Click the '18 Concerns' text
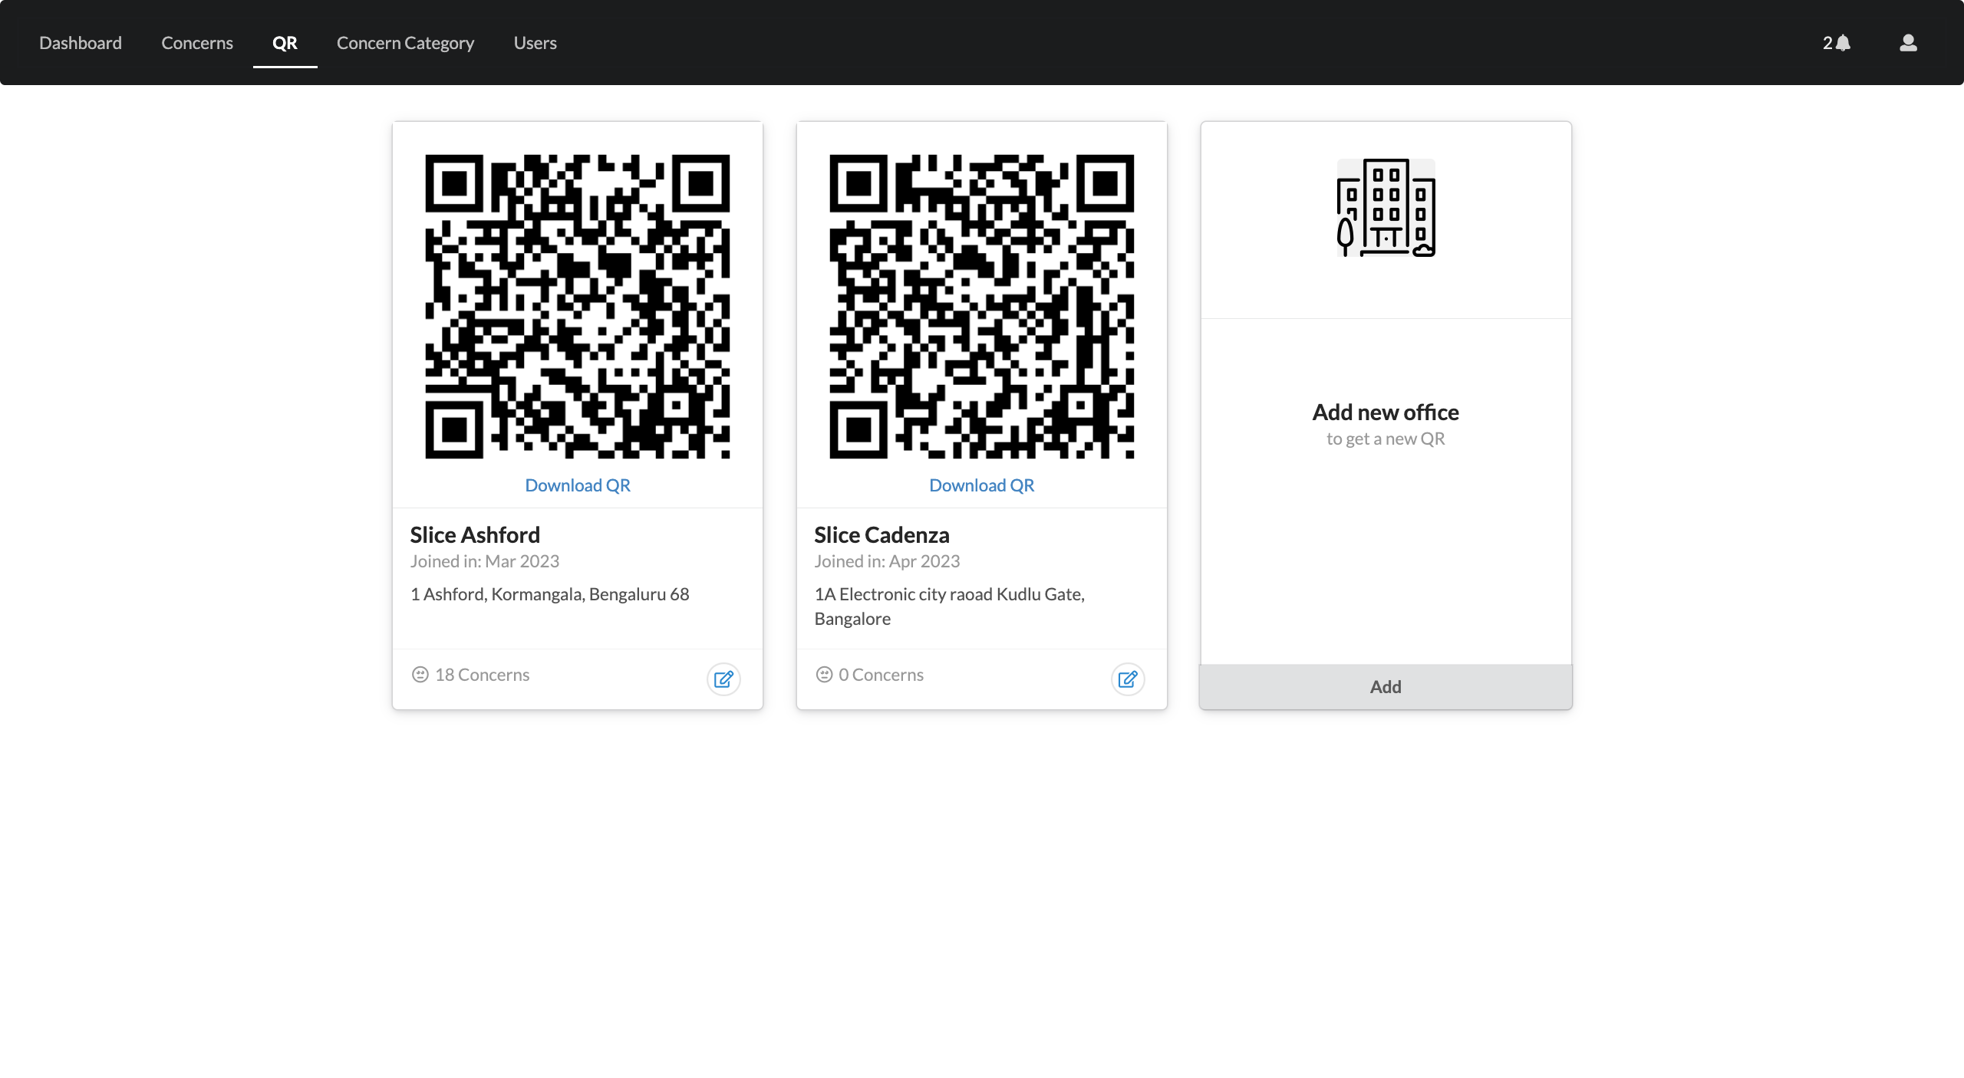1964x1078 pixels. [483, 675]
